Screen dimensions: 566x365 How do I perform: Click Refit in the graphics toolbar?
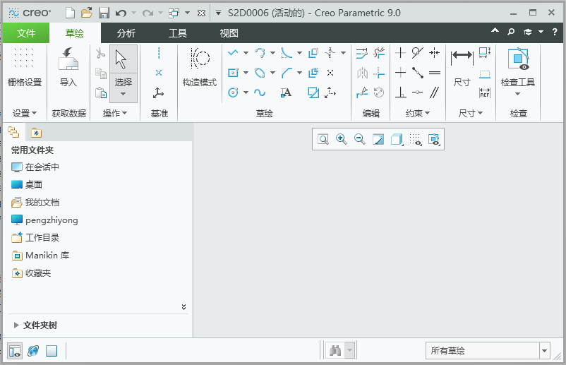tap(323, 139)
